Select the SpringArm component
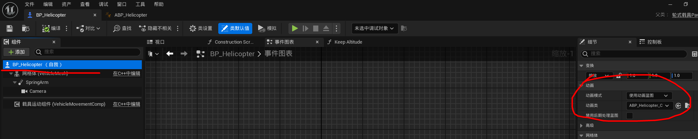This screenshot has height=139, width=698. [x=37, y=82]
